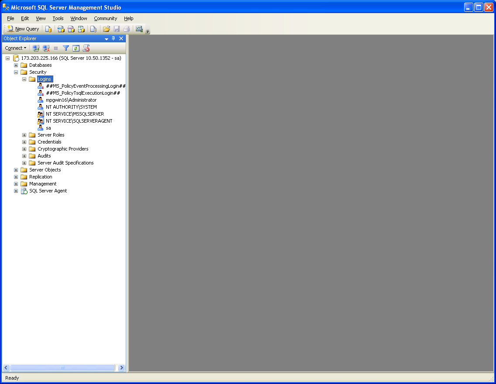Screen dimensions: 496x384
Task: Open the File menu
Action: (x=10, y=18)
